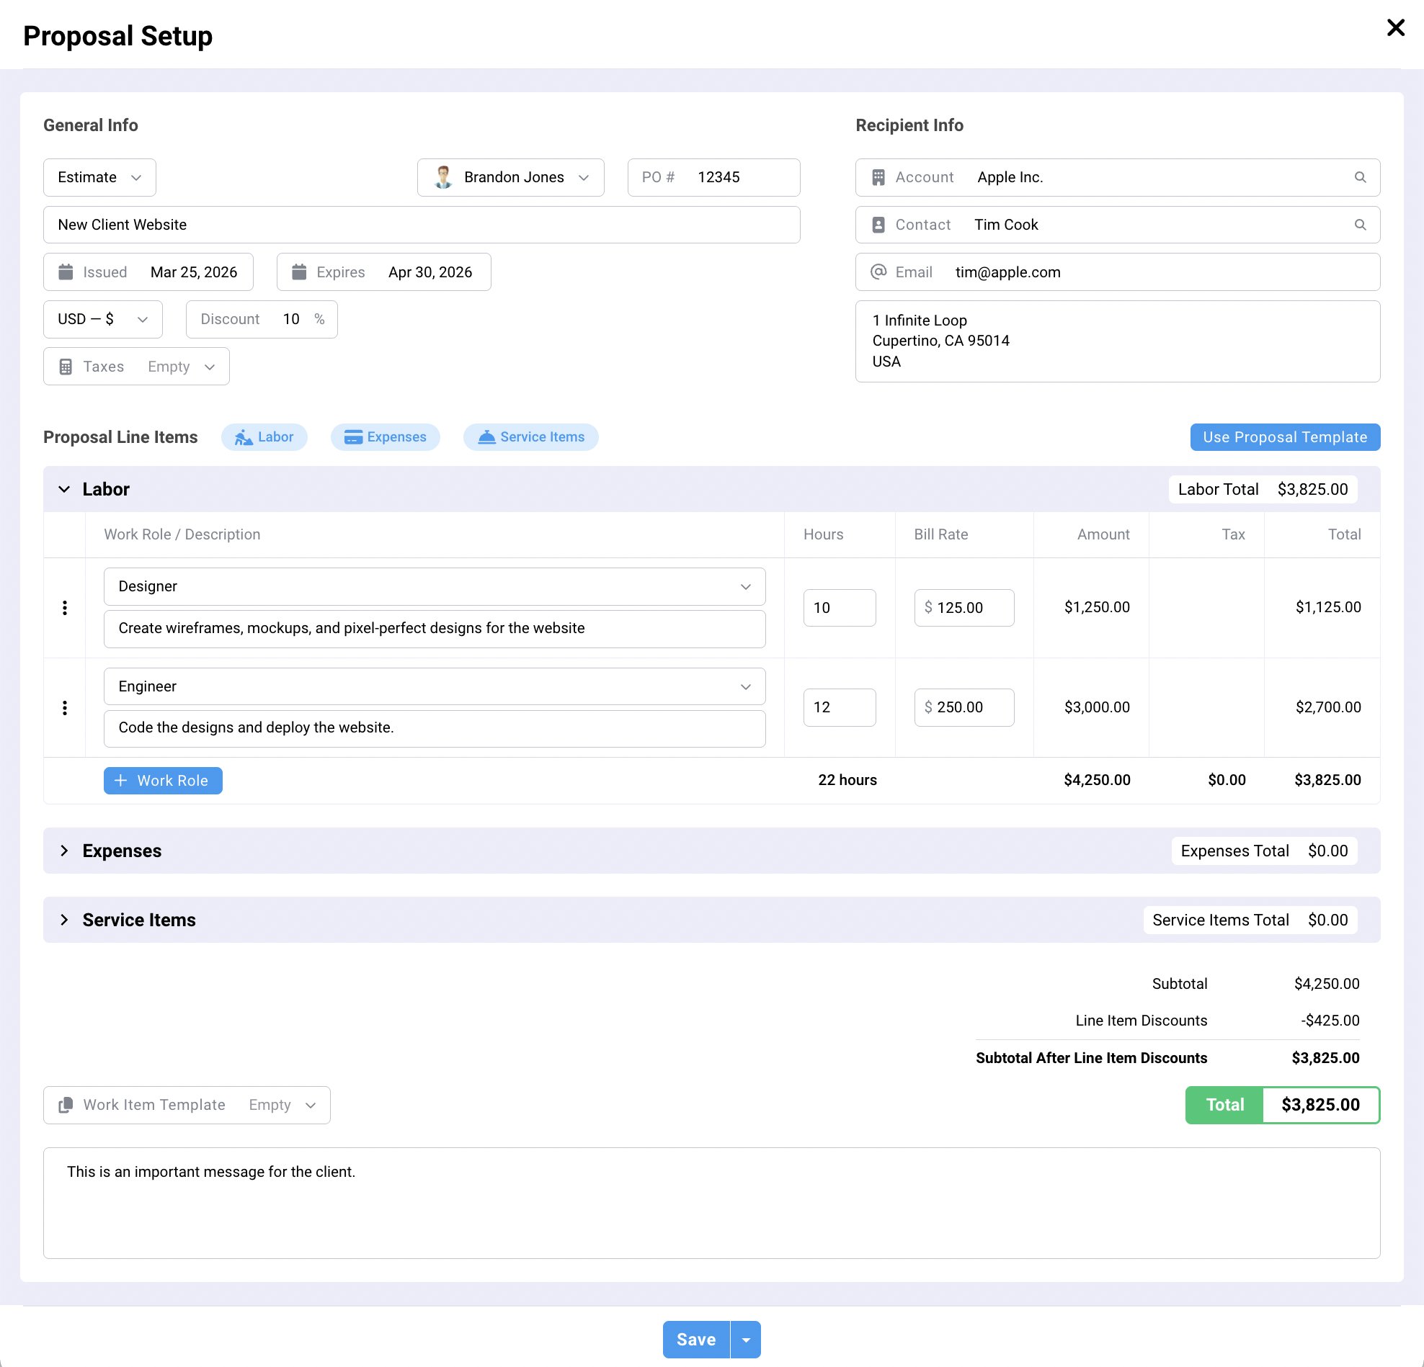
Task: Click the Contact search magnifier icon
Action: 1359,224
